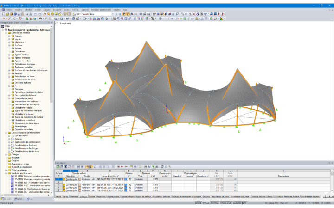The width and height of the screenshot is (334, 208).
Task: Click the red X delete icon in toolbar
Action: pyautogui.click(x=194, y=14)
